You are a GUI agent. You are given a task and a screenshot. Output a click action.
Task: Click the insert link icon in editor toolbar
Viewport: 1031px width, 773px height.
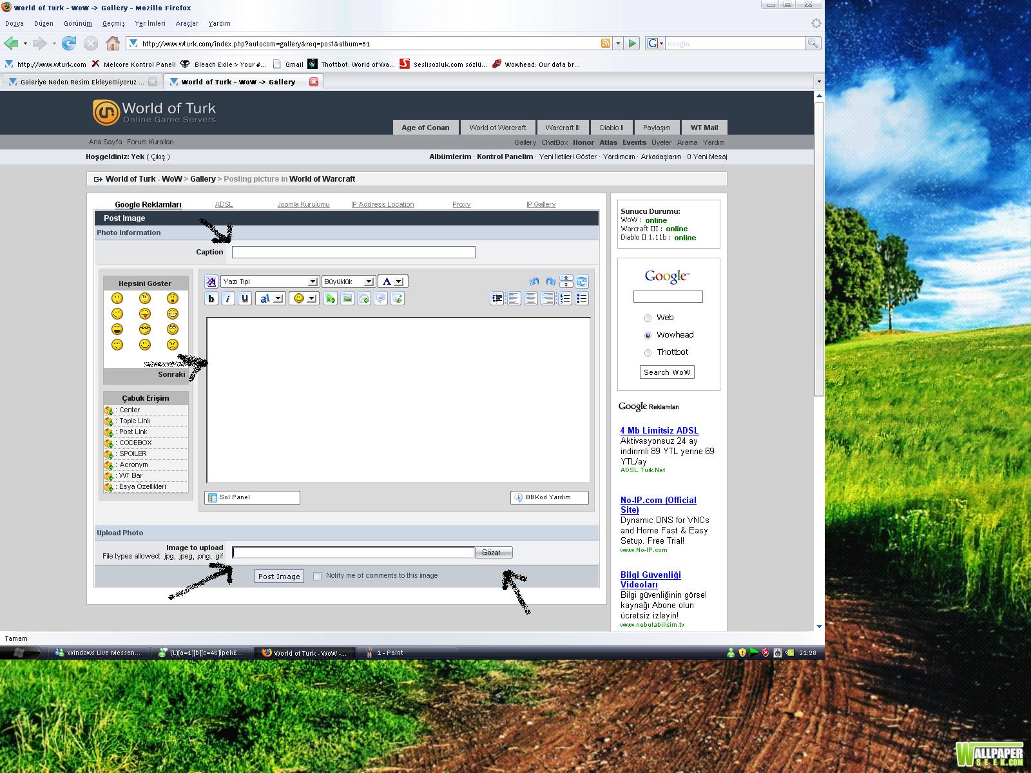point(331,298)
